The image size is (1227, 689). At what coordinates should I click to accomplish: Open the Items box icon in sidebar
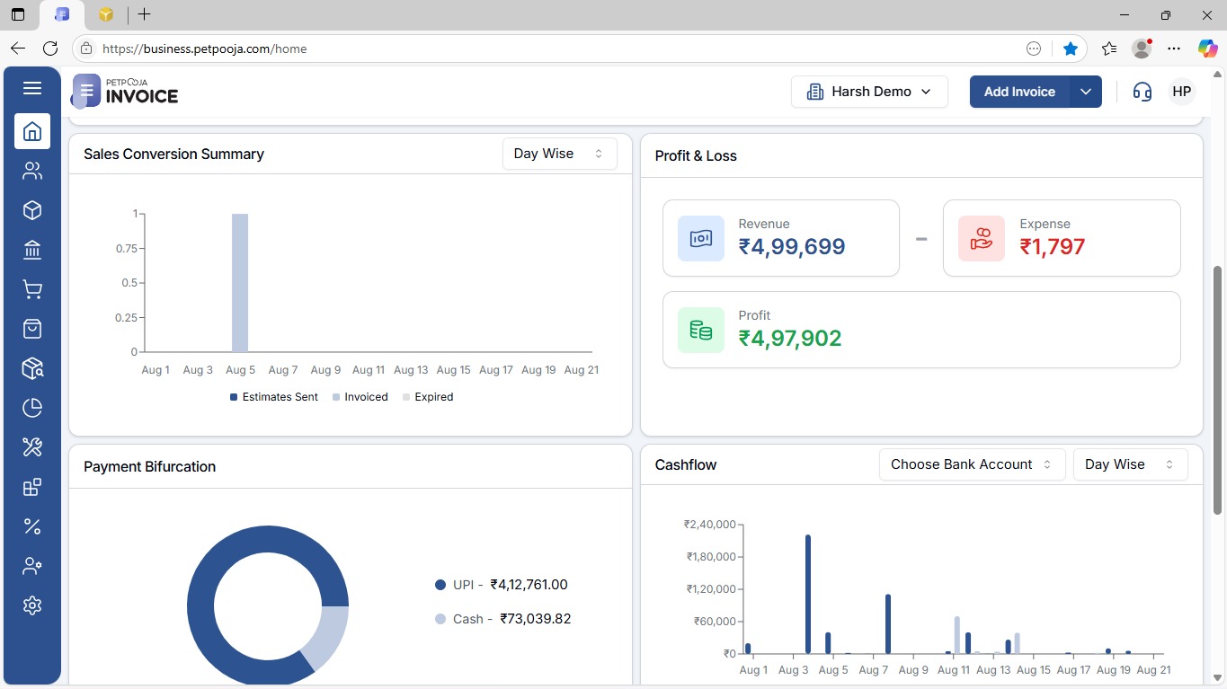click(x=32, y=209)
